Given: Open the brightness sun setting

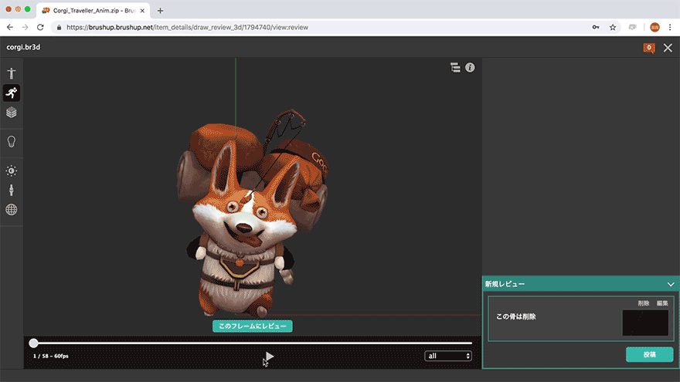Looking at the screenshot, I should [x=12, y=171].
